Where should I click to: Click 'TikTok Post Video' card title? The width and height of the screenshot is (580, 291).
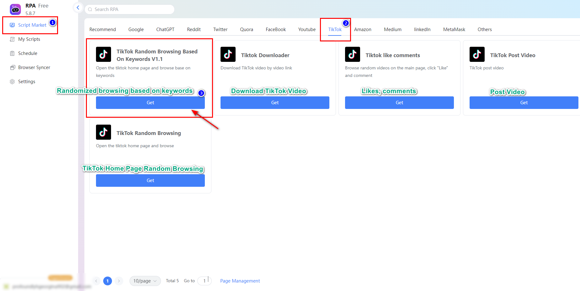[x=513, y=55]
